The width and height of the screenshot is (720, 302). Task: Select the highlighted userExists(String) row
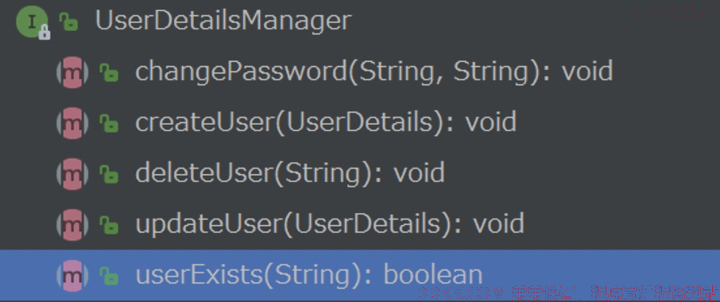pos(360,276)
